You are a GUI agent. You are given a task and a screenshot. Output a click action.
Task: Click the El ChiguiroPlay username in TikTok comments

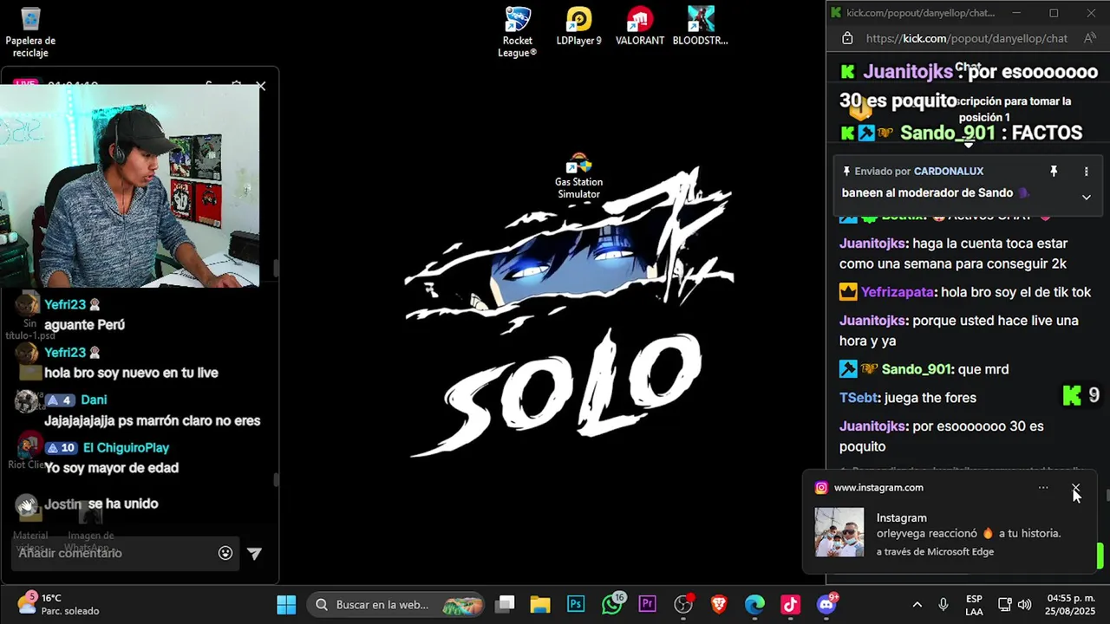126,448
